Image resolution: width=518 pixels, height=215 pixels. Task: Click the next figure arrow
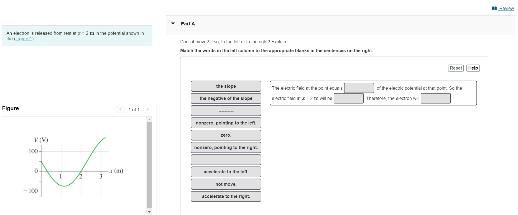click(x=147, y=109)
